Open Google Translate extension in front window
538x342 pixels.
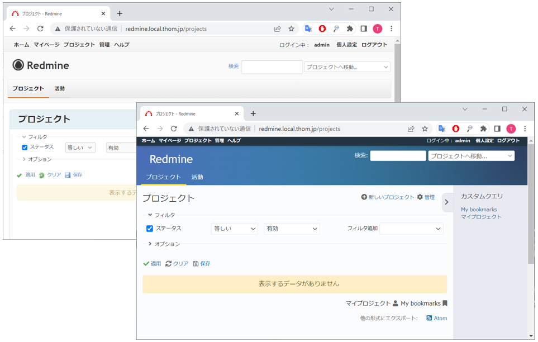coord(442,129)
